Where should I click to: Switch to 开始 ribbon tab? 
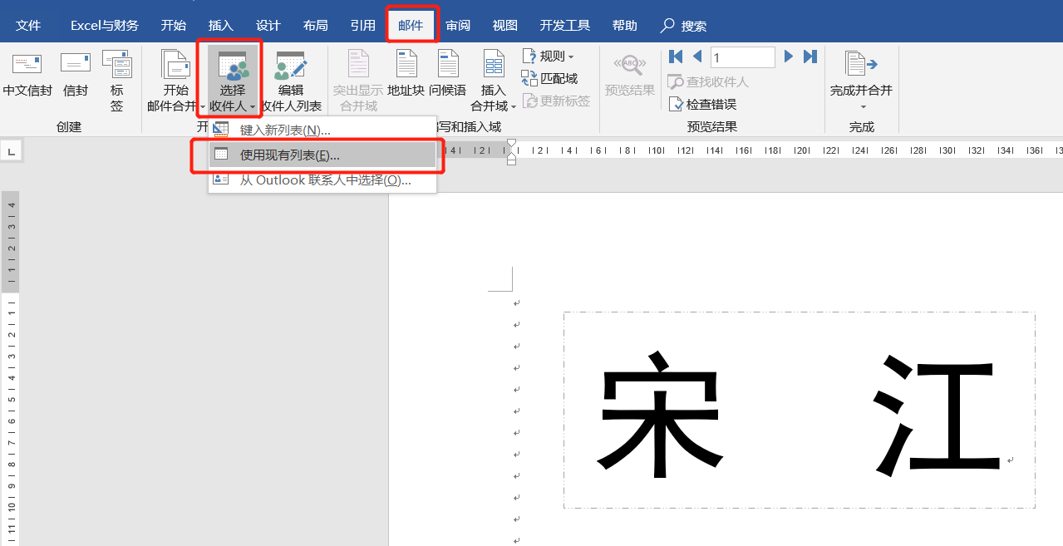[x=174, y=26]
